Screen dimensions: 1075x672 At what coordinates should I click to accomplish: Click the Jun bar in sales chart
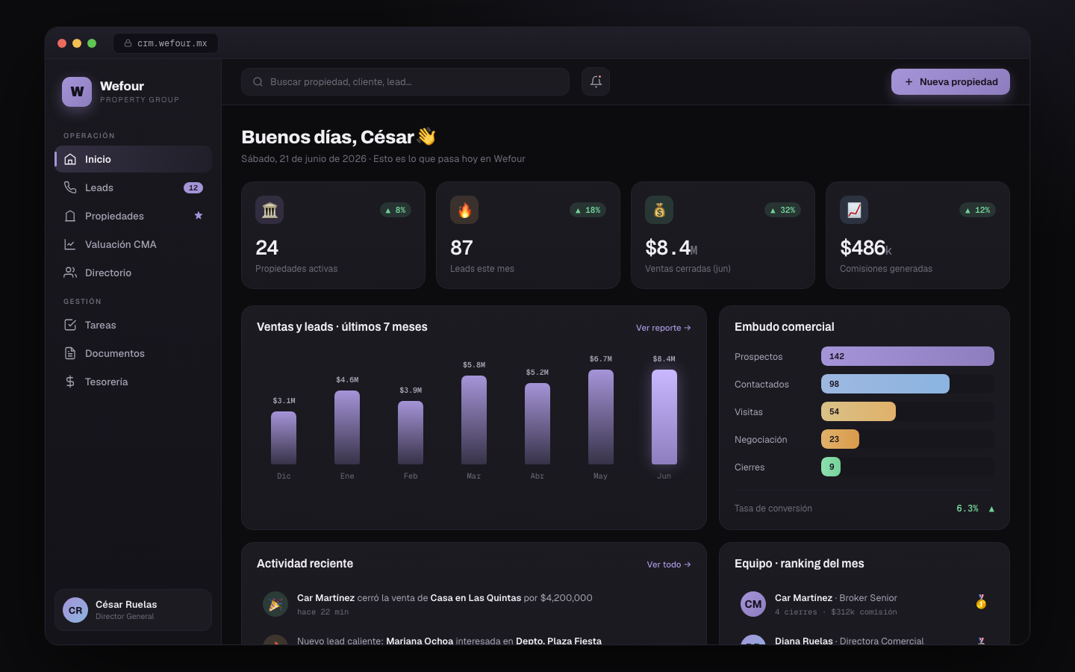pos(664,417)
